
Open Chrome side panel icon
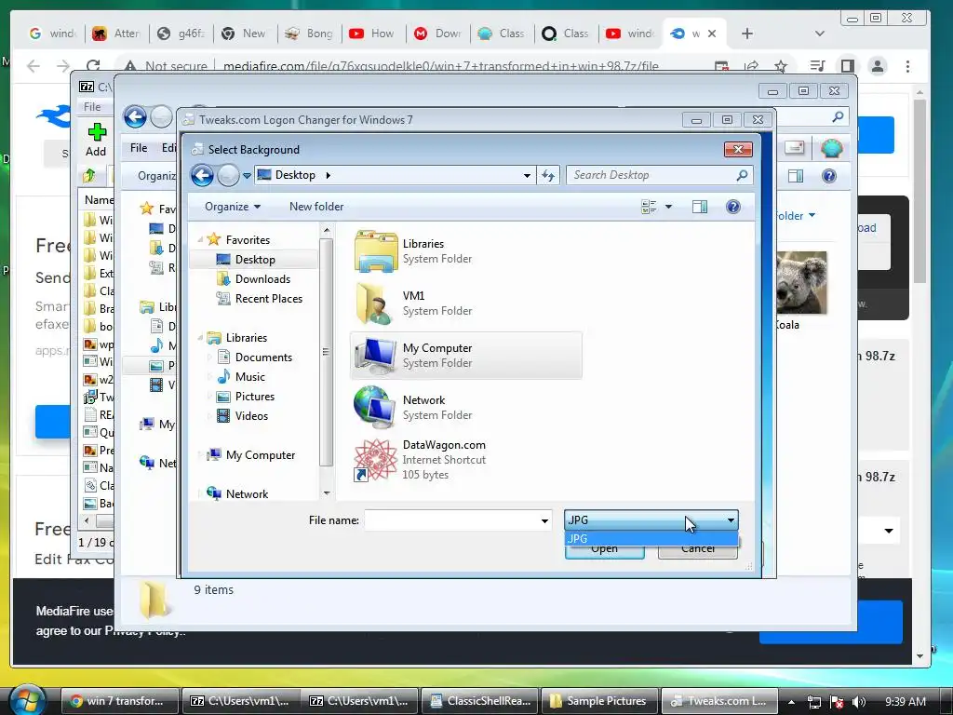847,66
